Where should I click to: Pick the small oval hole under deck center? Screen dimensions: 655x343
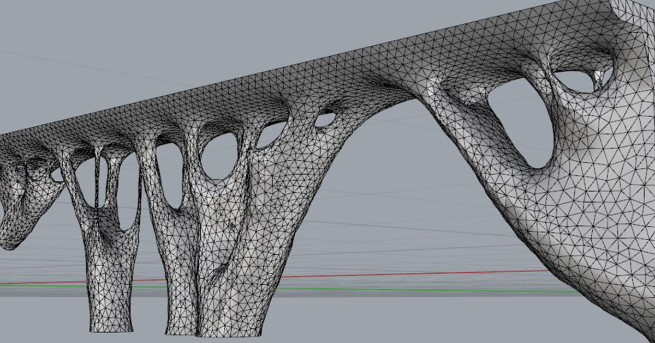(x=325, y=119)
